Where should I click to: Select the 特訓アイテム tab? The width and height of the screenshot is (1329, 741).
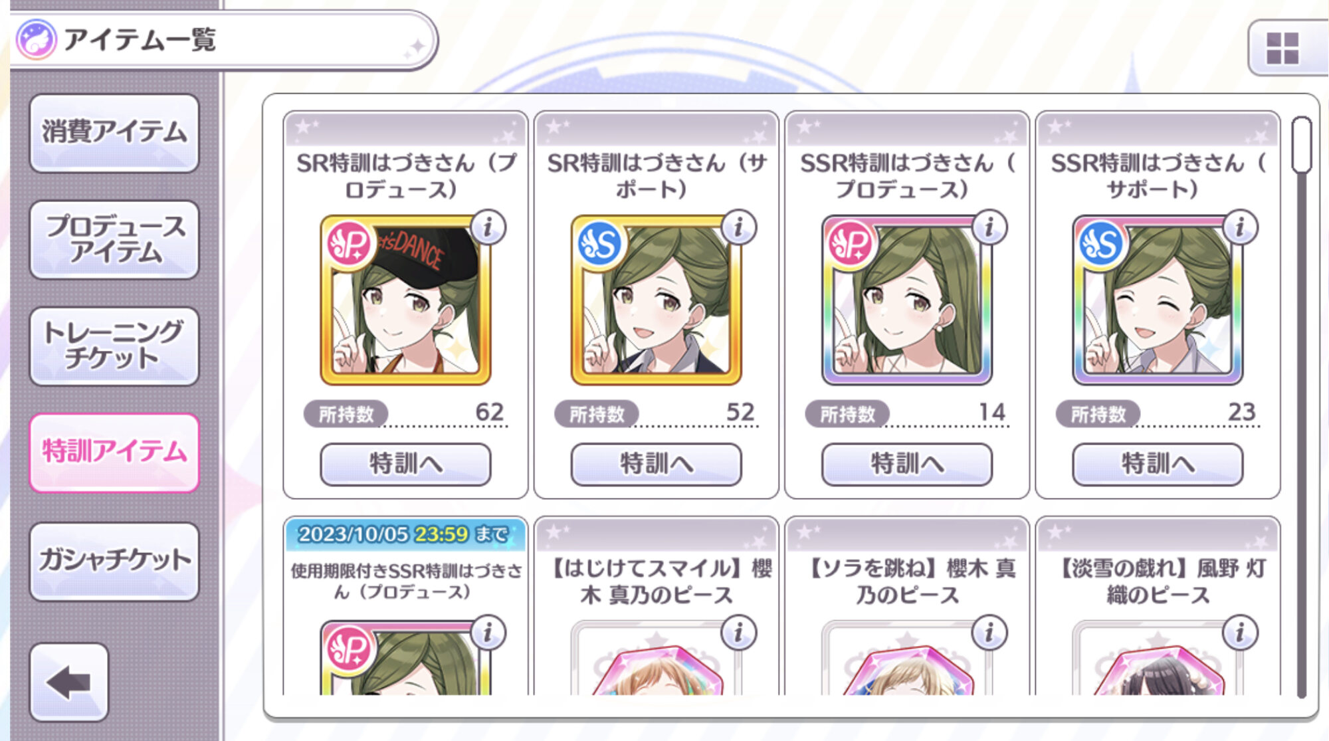pos(114,453)
